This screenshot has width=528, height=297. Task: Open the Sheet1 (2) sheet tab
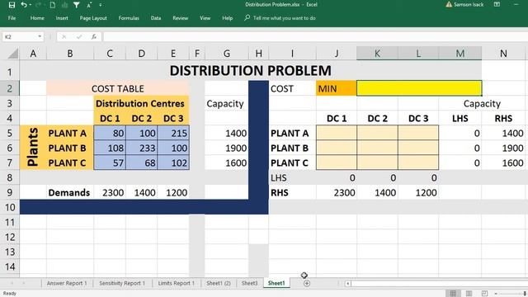point(219,283)
